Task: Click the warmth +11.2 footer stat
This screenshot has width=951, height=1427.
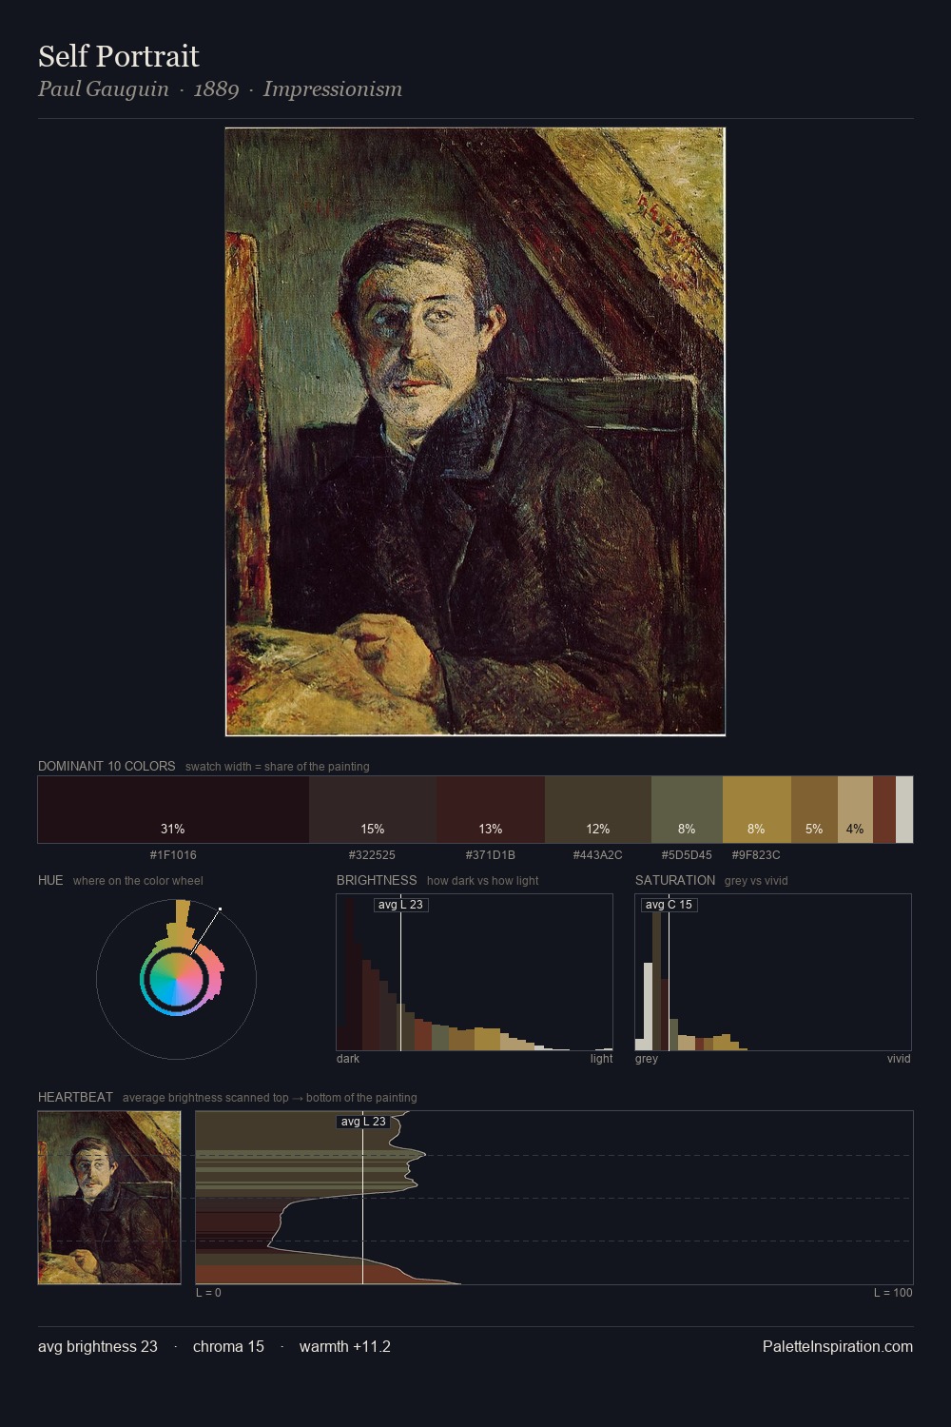Action: pyautogui.click(x=345, y=1346)
